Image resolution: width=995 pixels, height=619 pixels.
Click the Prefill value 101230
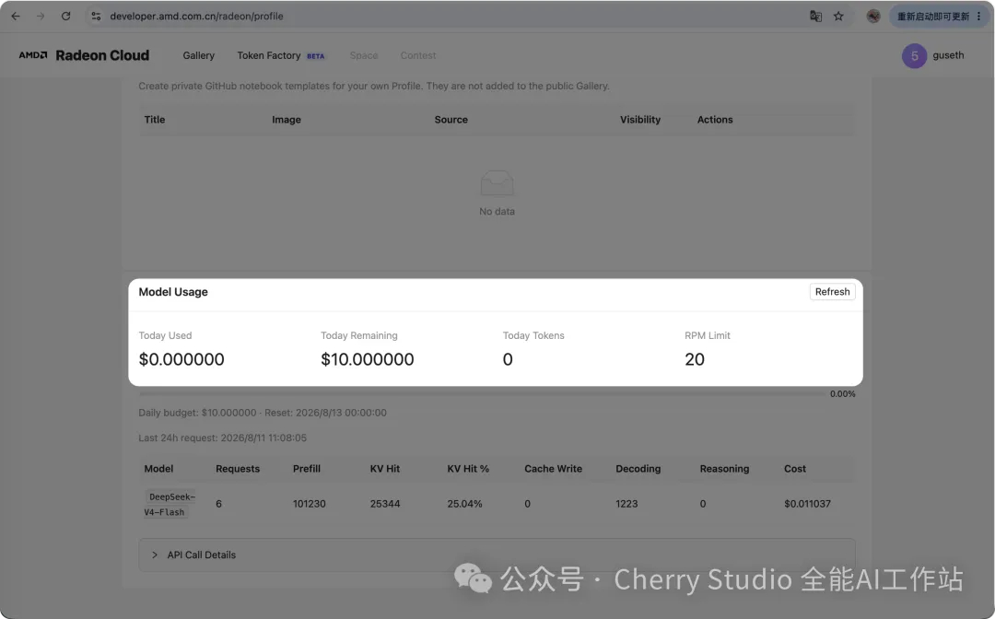[x=309, y=504]
